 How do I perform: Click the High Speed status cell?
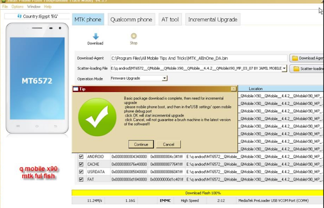tap(190, 200)
